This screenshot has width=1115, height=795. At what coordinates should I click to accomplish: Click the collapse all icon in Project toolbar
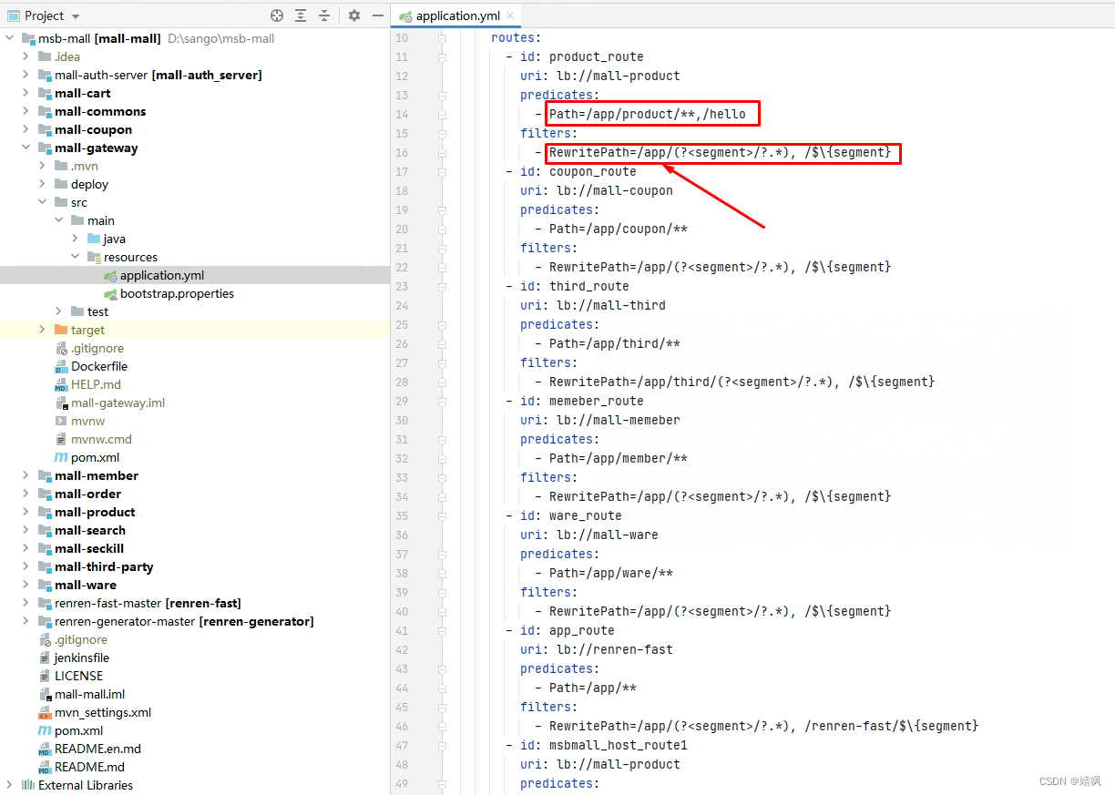point(324,15)
